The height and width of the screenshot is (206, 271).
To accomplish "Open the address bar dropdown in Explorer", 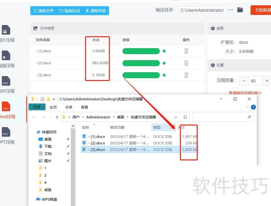I will (x=175, y=118).
